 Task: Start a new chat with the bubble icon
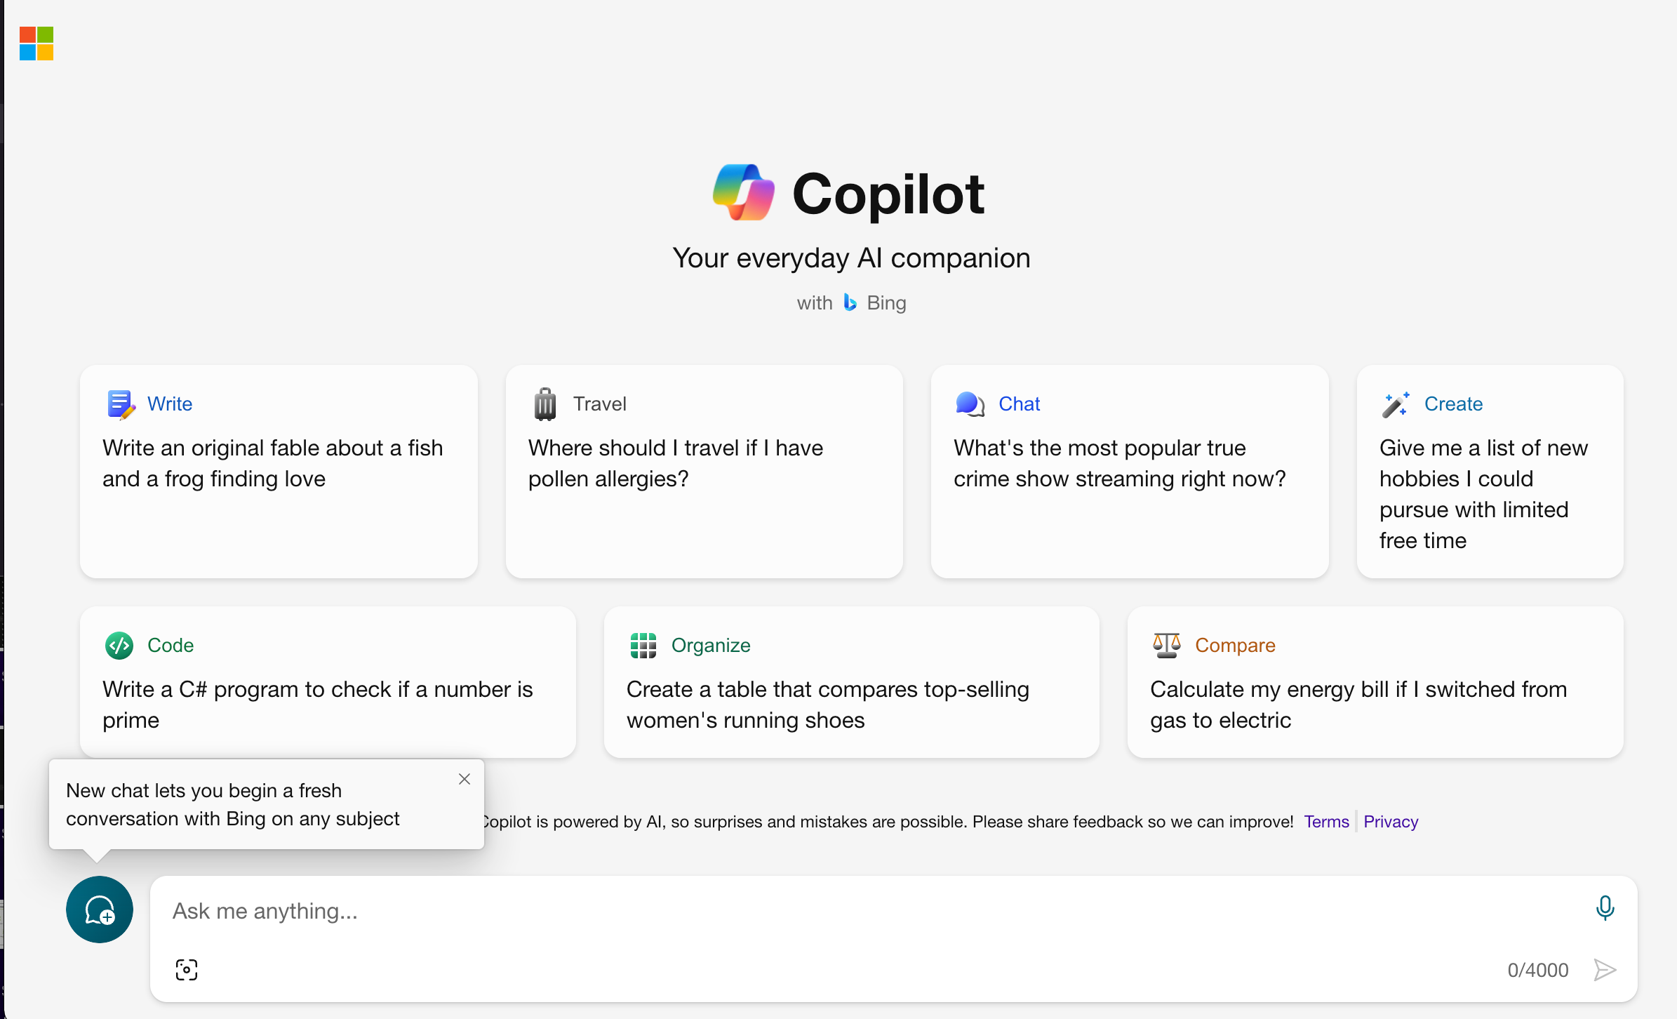[x=99, y=910]
